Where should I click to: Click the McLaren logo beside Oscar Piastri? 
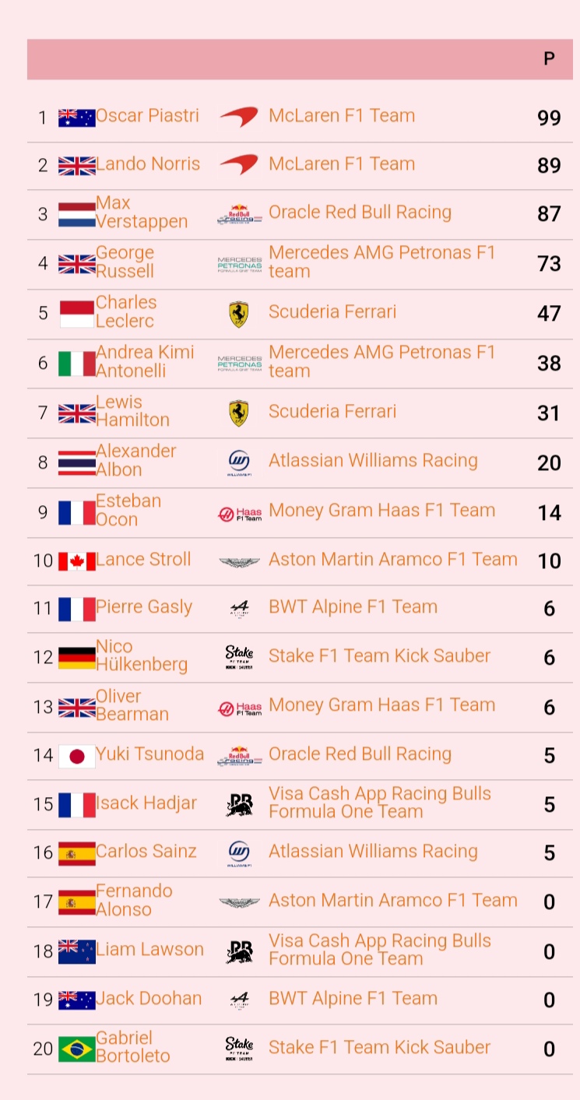239,118
